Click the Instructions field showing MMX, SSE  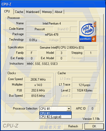click(62, 64)
